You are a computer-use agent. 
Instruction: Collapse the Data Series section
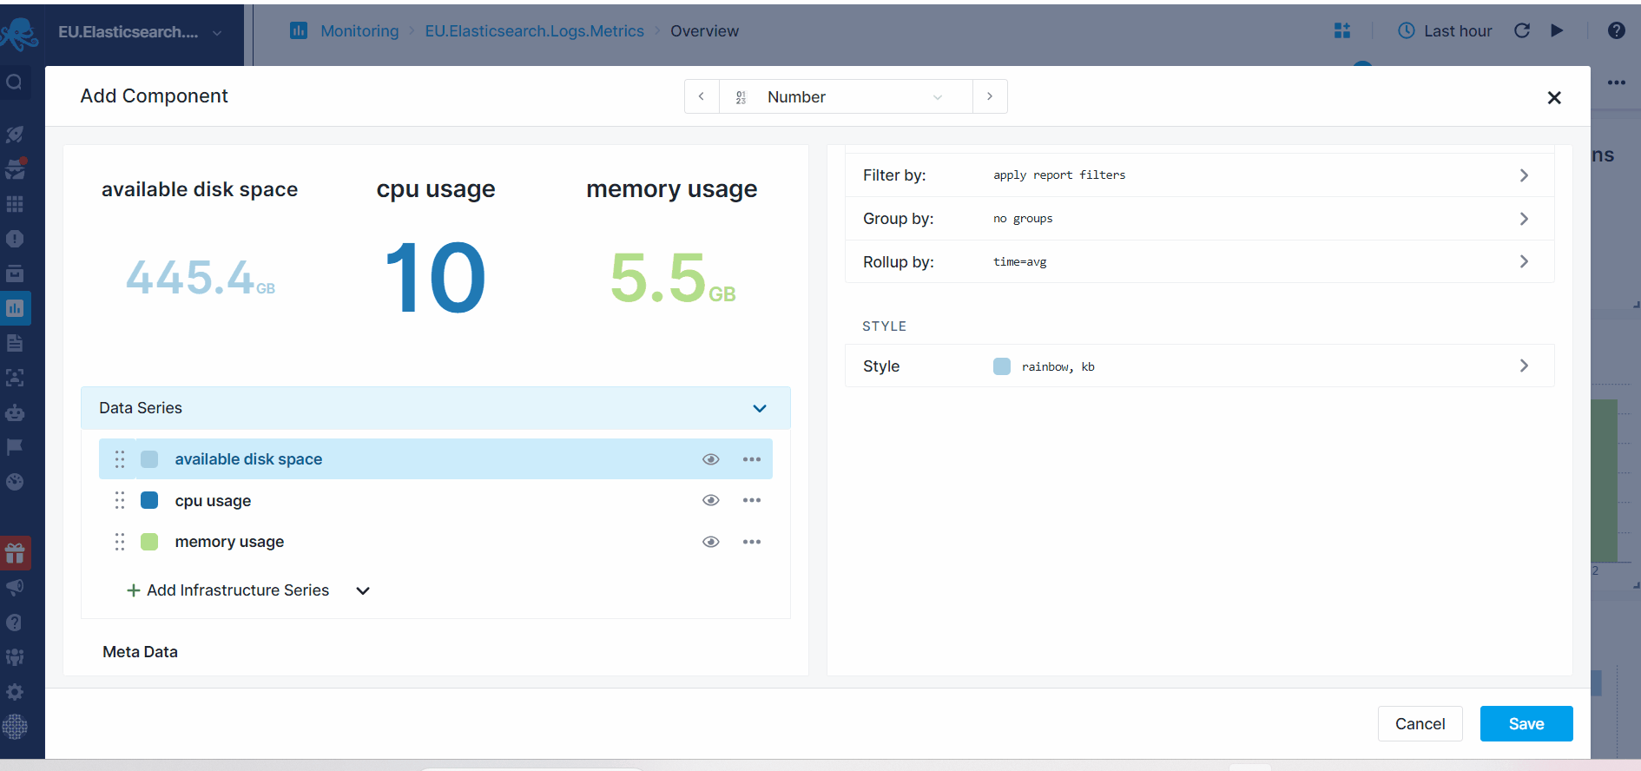tap(760, 408)
